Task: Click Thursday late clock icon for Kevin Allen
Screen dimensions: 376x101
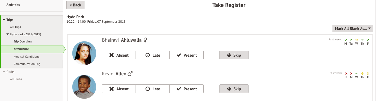Action: 362,73
